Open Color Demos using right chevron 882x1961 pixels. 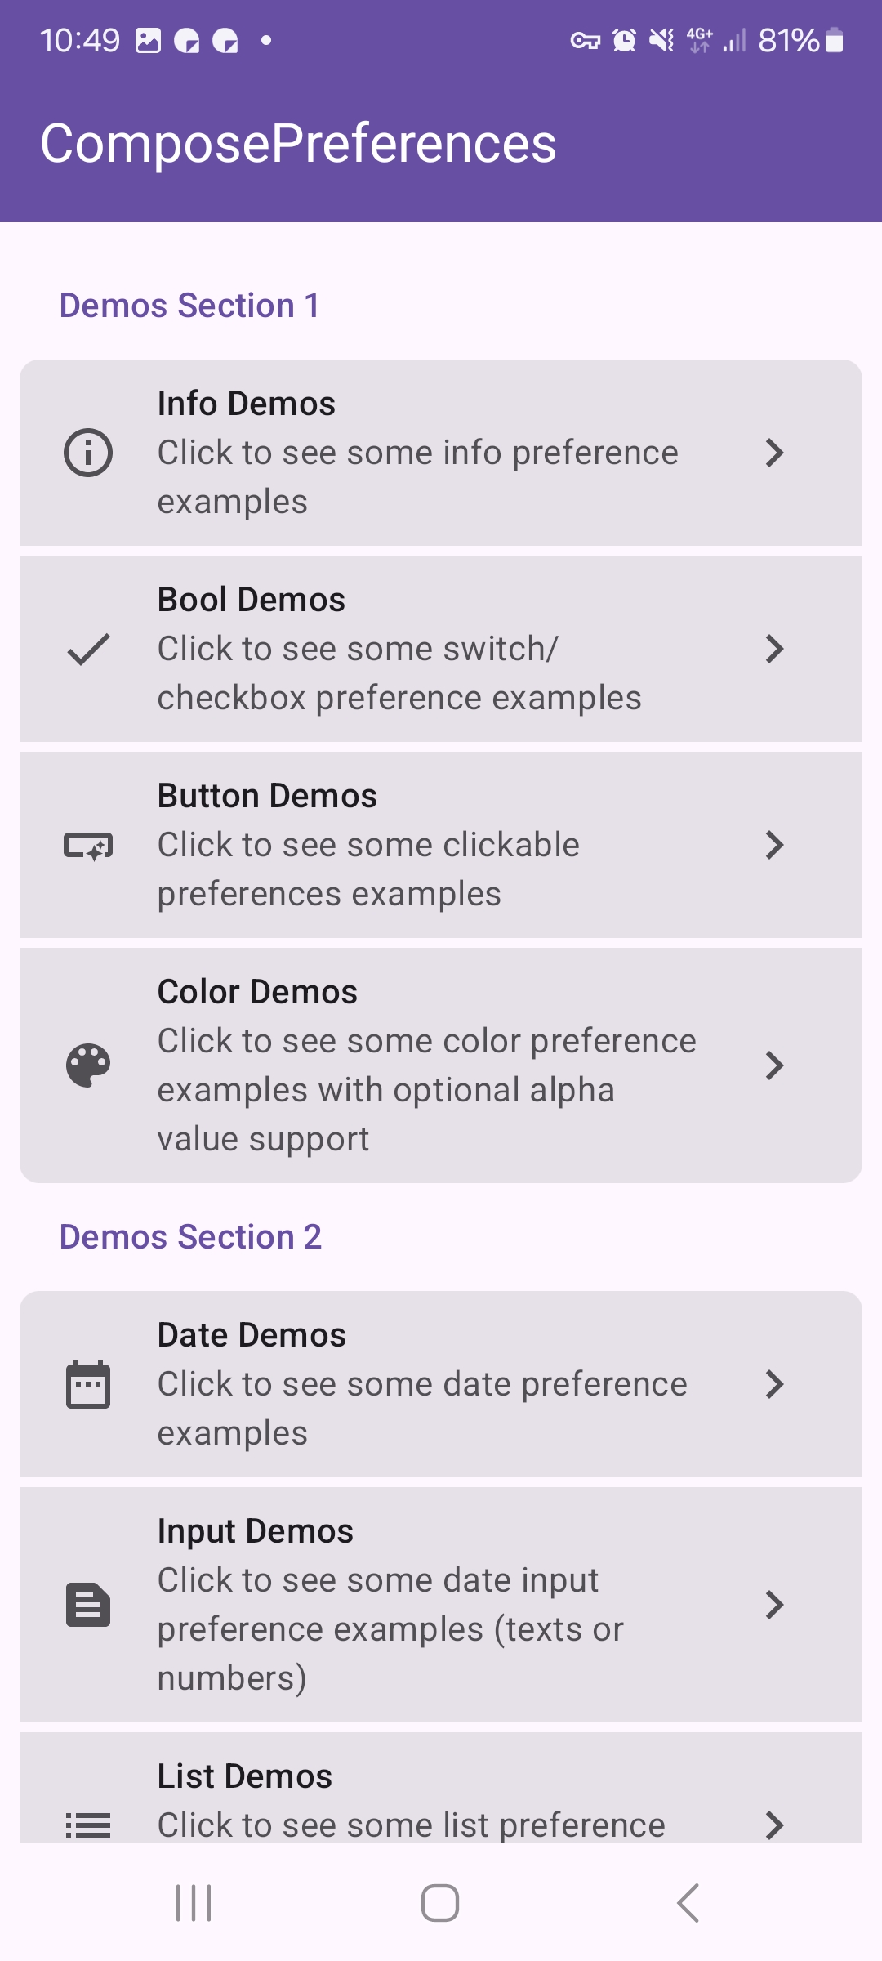tap(774, 1065)
